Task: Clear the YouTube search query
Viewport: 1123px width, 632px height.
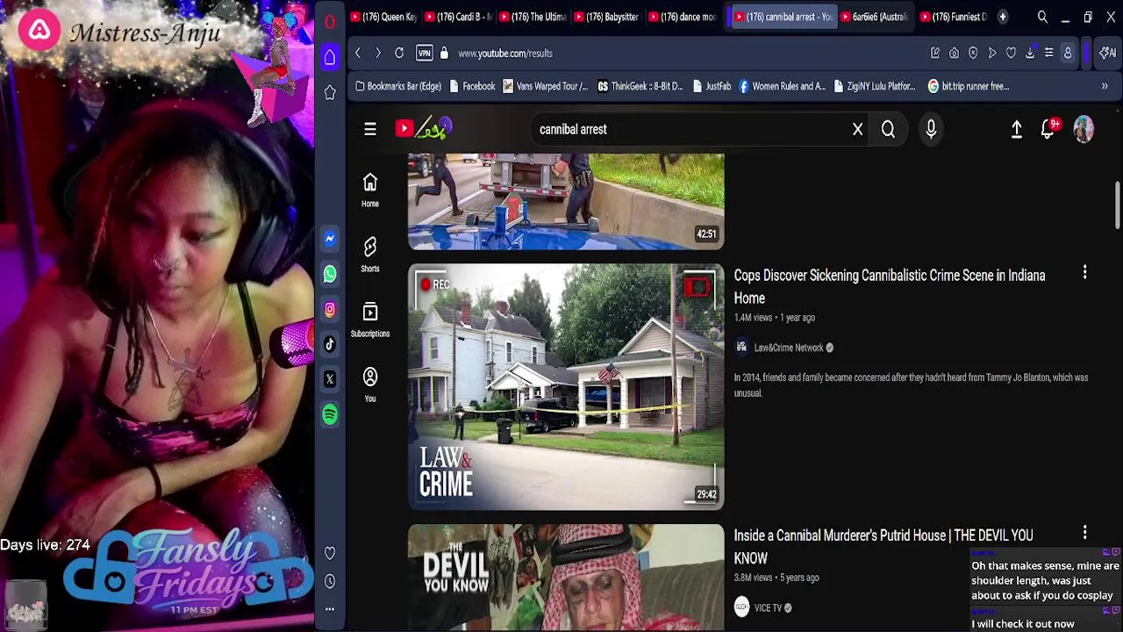Action: [x=858, y=129]
